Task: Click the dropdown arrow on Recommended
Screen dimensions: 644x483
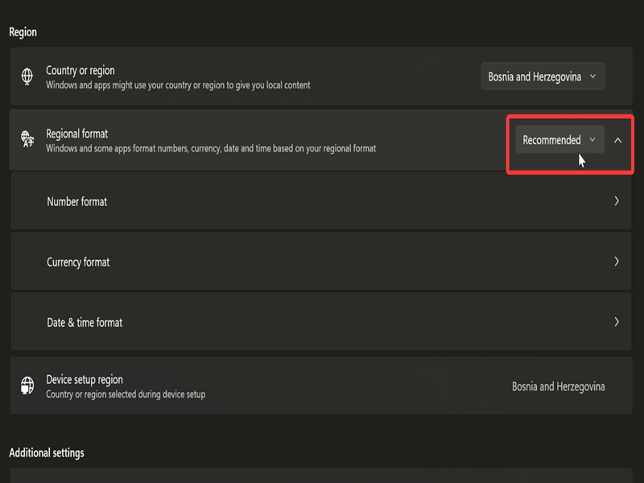Action: [x=593, y=139]
